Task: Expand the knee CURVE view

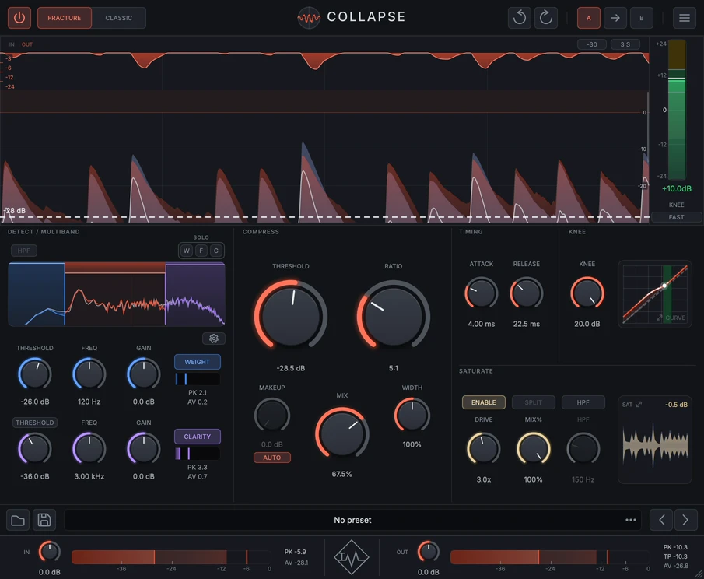Action: [659, 318]
